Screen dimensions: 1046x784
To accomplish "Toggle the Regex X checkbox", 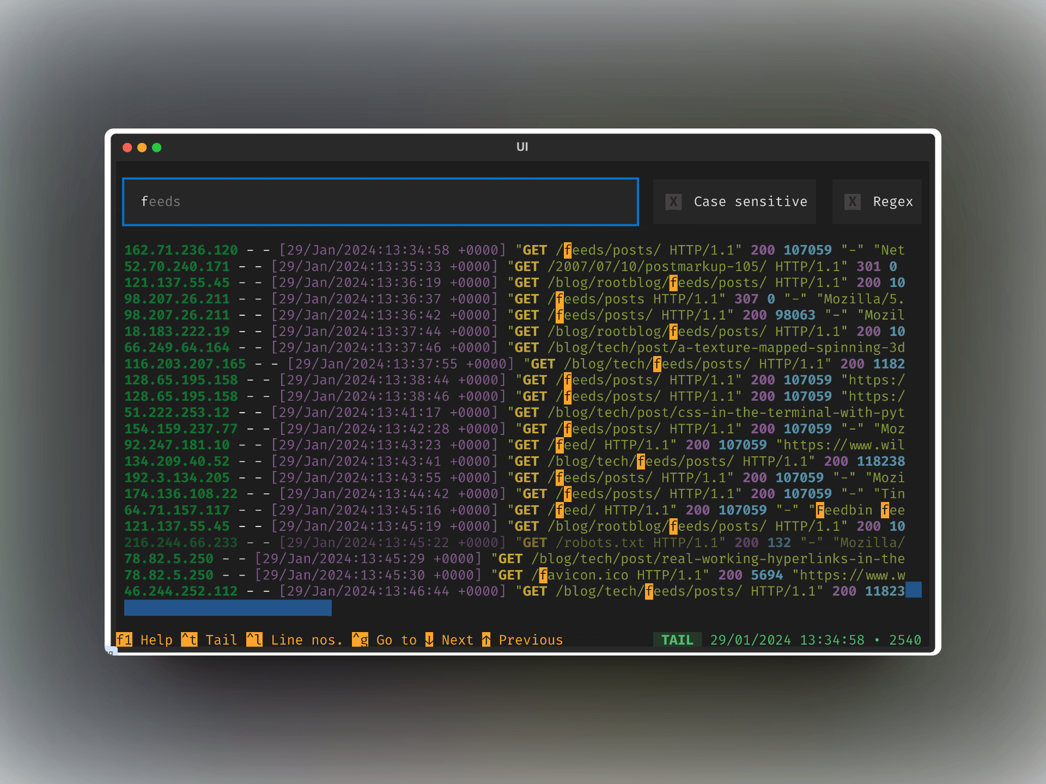I will click(852, 202).
